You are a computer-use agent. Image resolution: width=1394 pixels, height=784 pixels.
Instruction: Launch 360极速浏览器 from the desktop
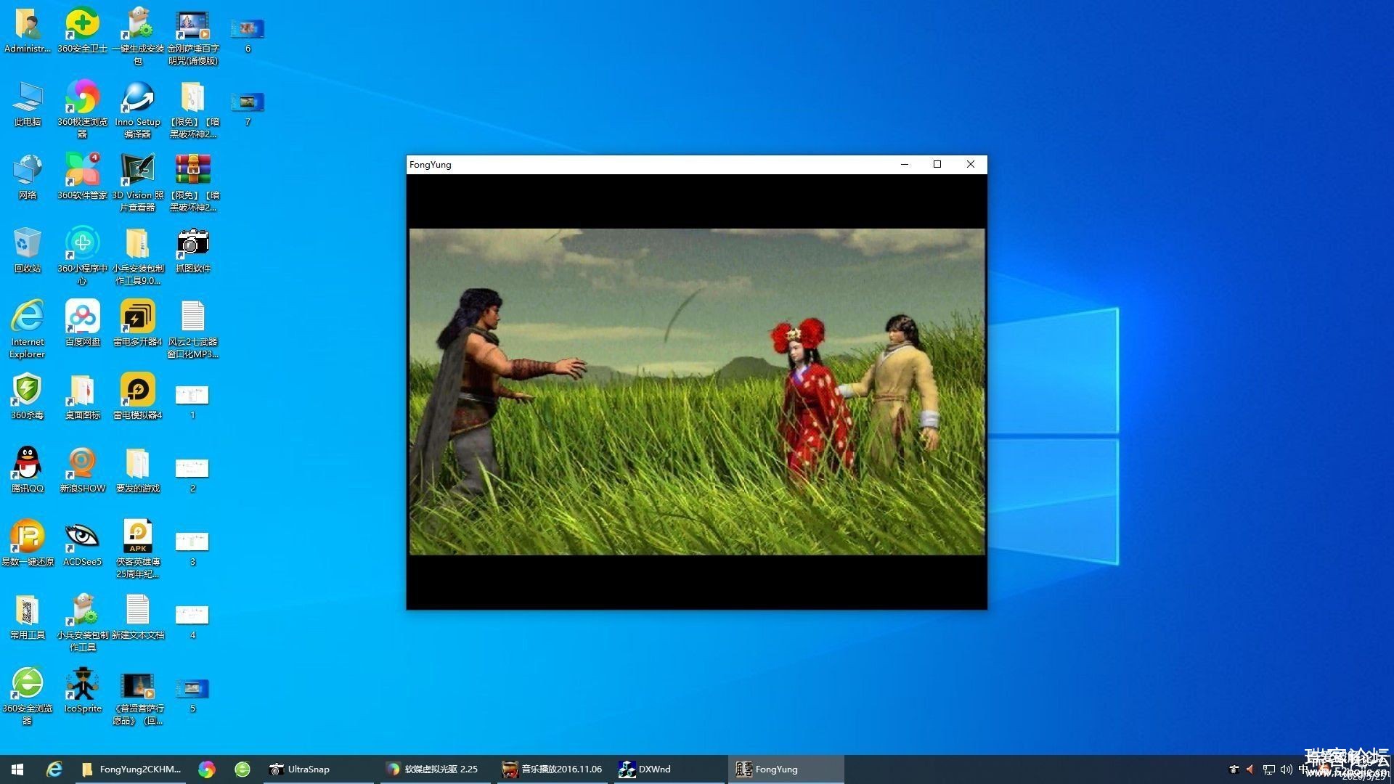pyautogui.click(x=82, y=110)
